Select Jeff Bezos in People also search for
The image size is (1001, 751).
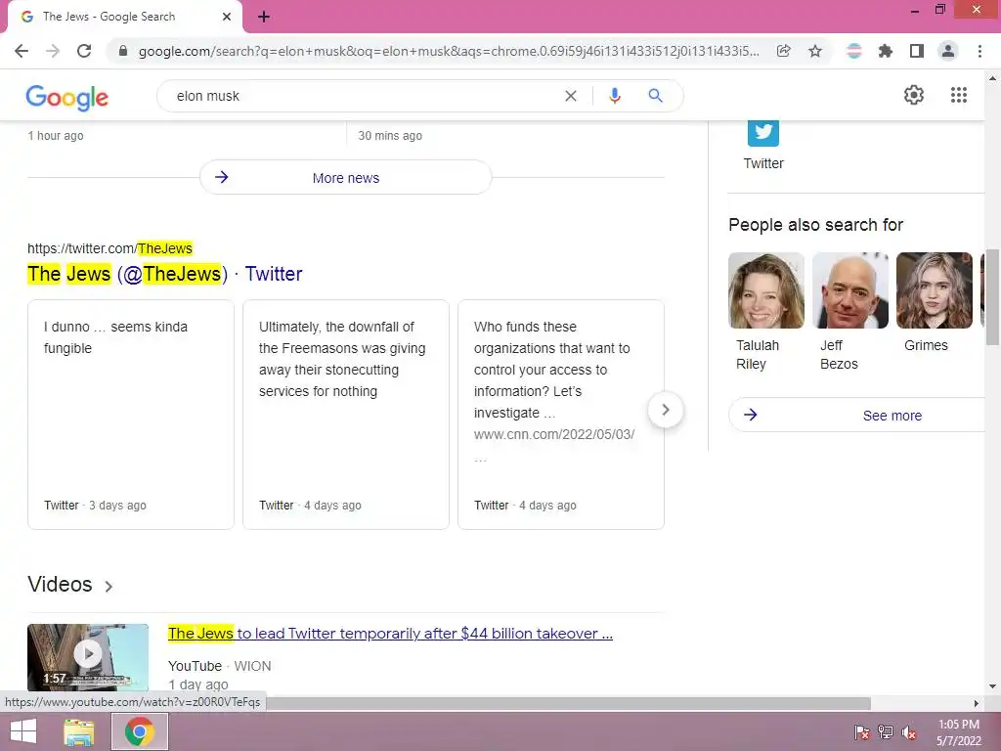(x=850, y=312)
